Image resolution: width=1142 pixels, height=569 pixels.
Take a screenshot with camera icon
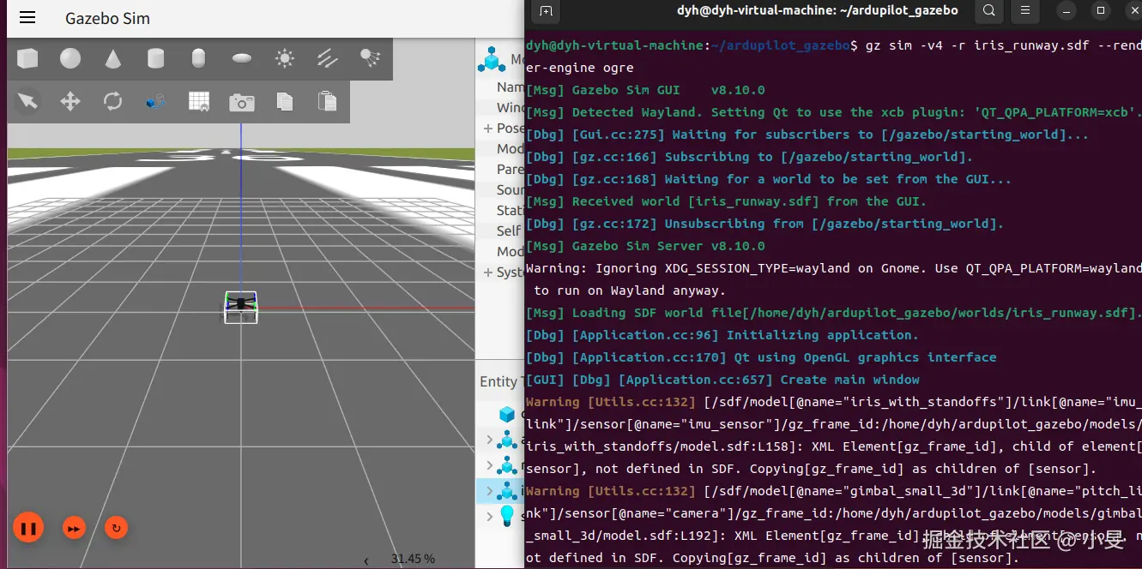(242, 103)
